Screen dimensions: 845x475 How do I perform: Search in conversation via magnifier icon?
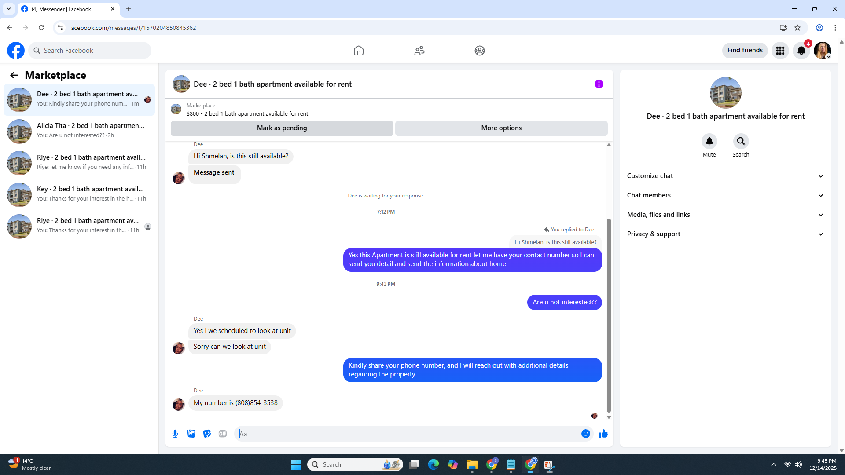741,141
